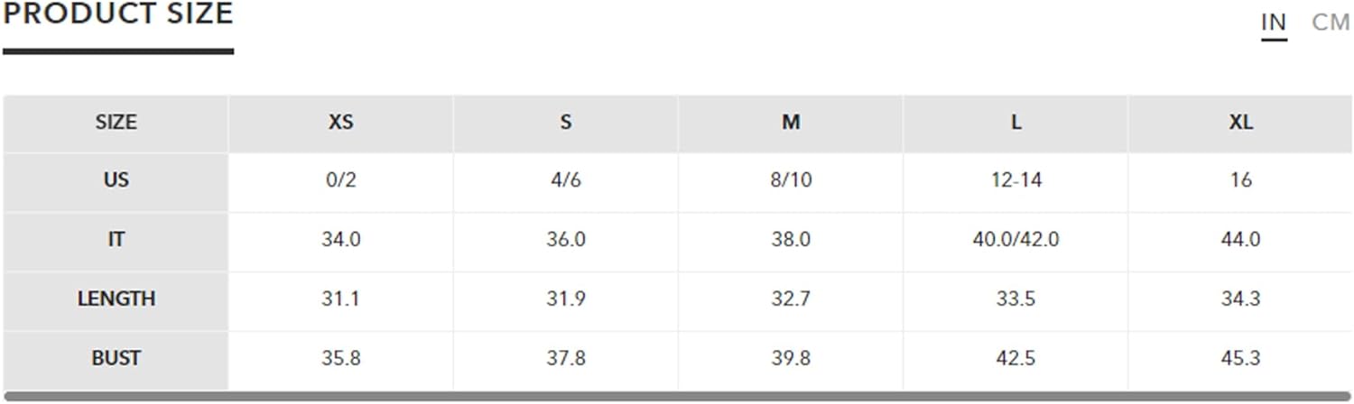1354x404 pixels.
Task: Switch units to CM
Action: click(x=1331, y=23)
